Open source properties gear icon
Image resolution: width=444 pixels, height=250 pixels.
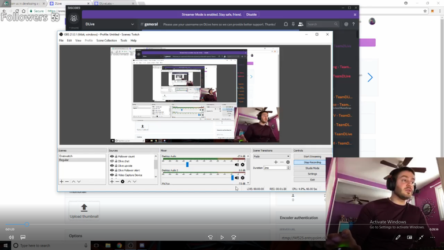[123, 182]
